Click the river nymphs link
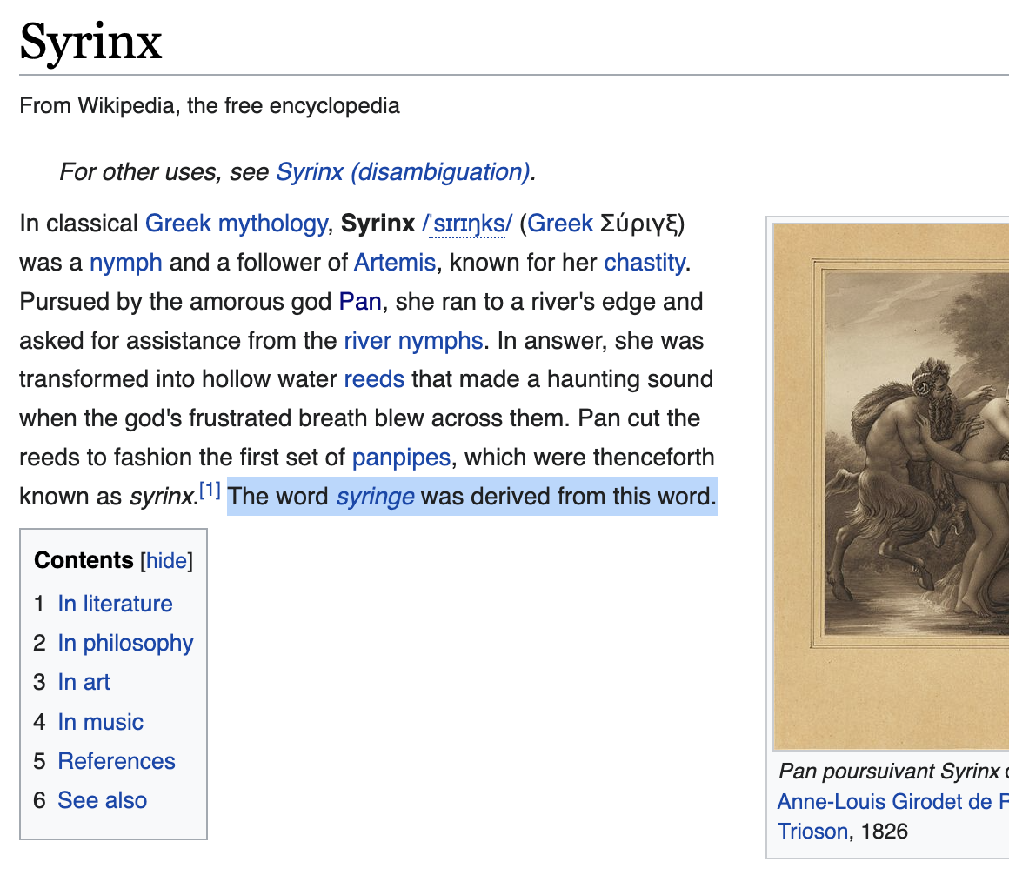Viewport: 1009px width, 882px height. [413, 341]
